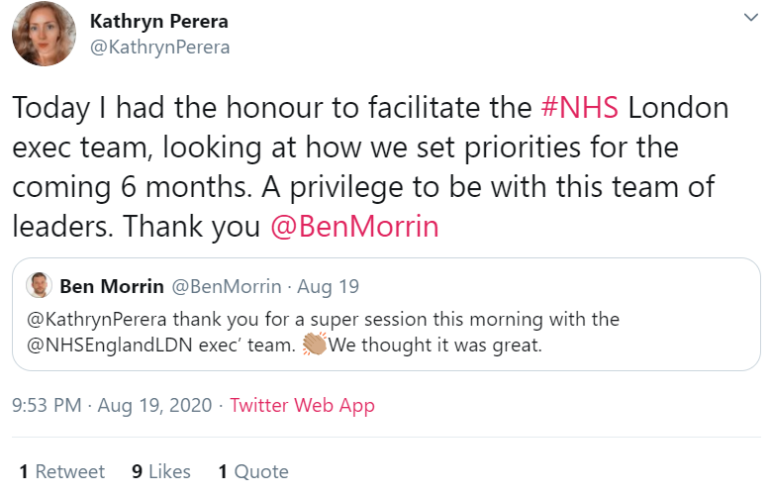Open Kathryn Perera's profile picture

point(44,34)
